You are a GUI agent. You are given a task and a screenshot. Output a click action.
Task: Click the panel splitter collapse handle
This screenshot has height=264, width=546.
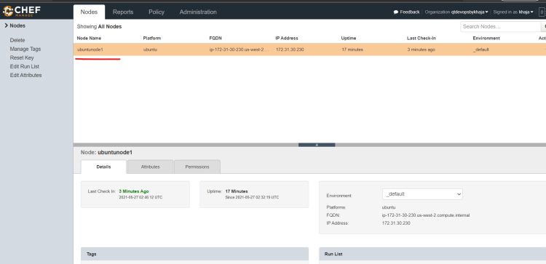(x=317, y=145)
